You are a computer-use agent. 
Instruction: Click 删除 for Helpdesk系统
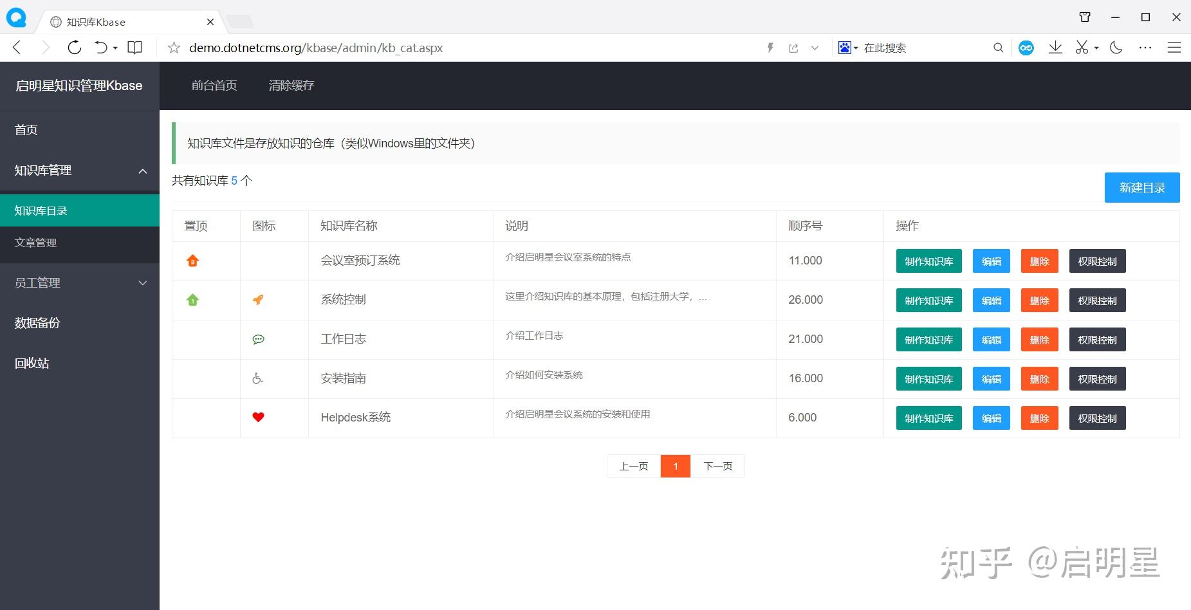coord(1040,418)
